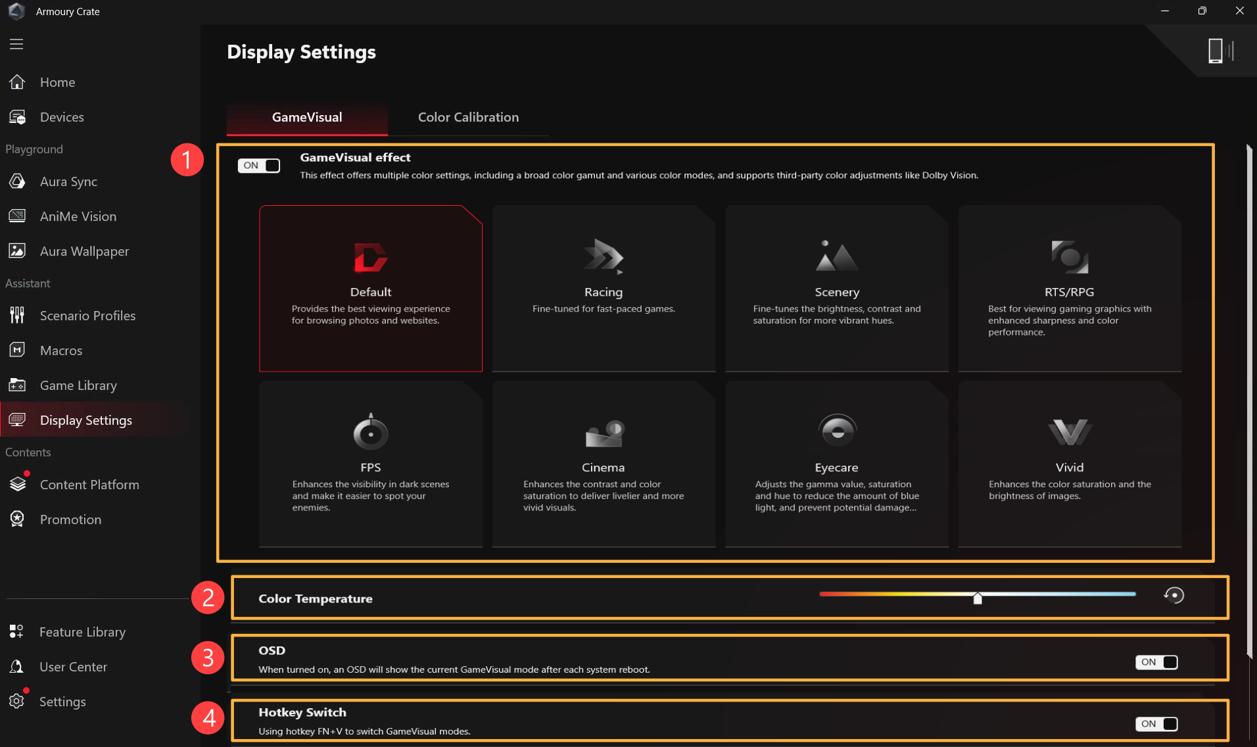1257x747 pixels.
Task: Reset color temperature with the reset icon
Action: [1174, 596]
